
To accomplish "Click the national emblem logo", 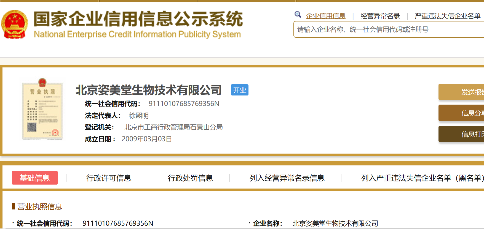I will coord(15,24).
